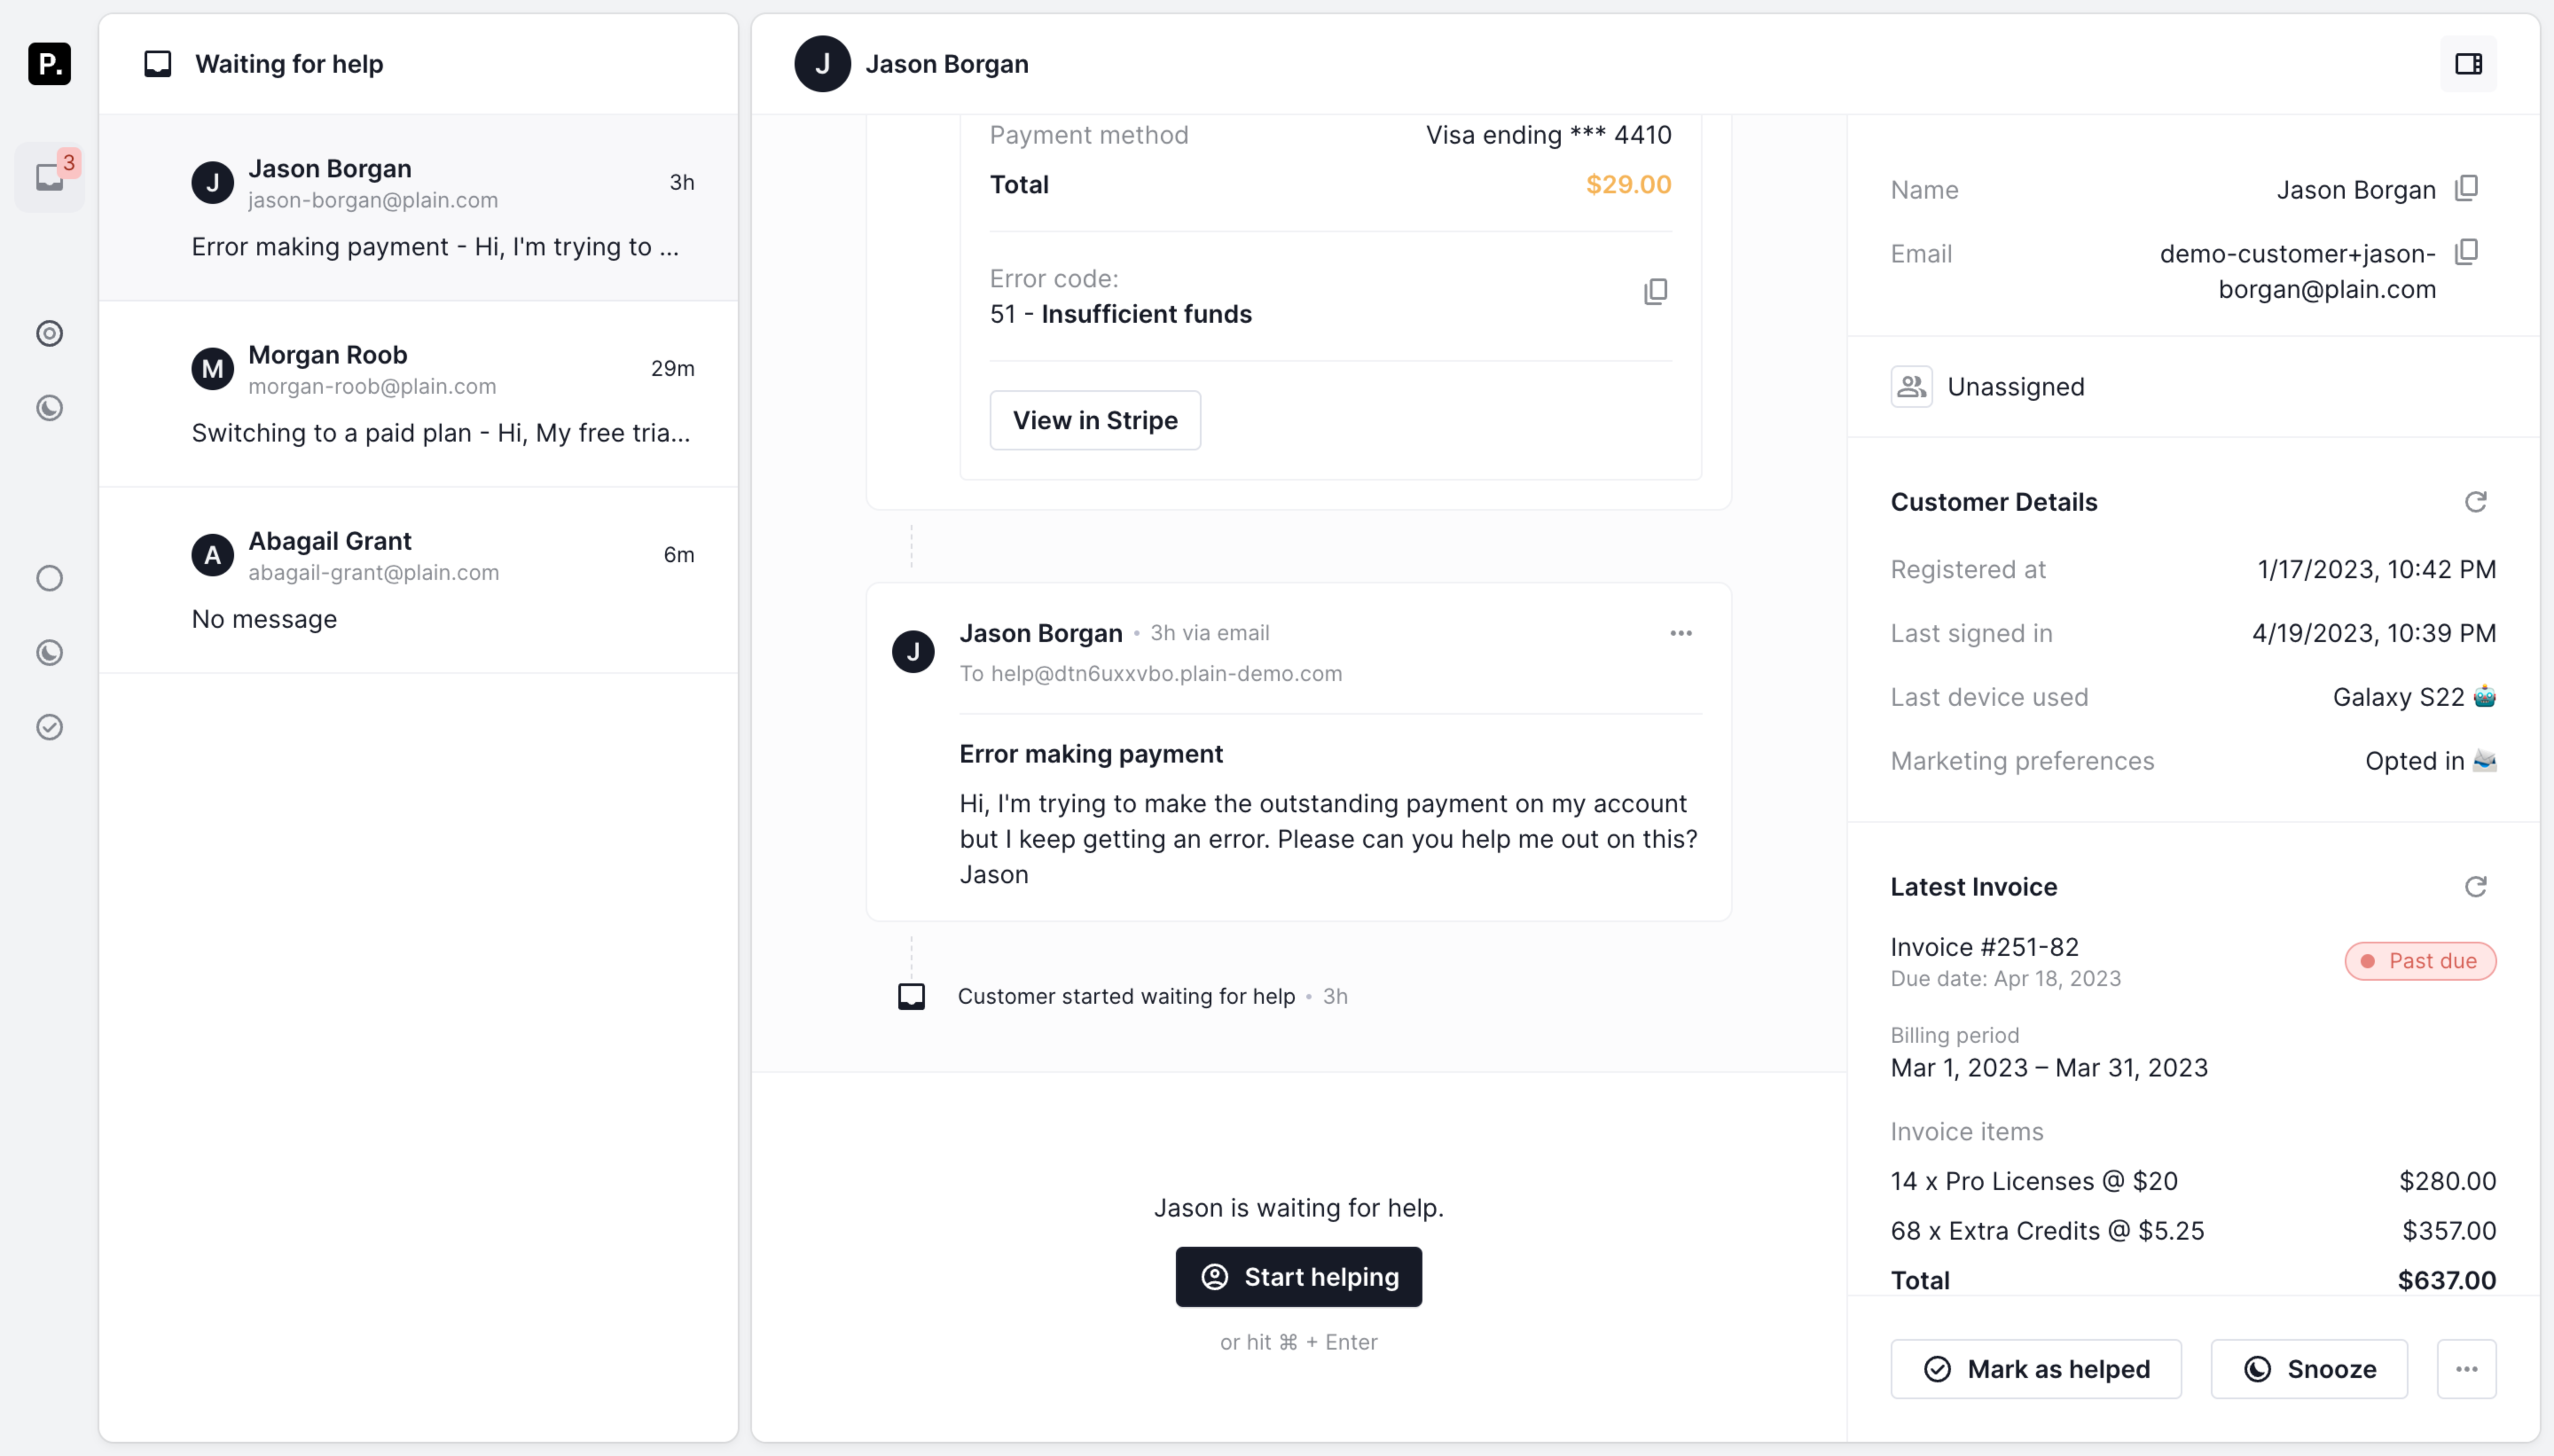Click the upper snoozed clock sidebar icon

point(50,408)
